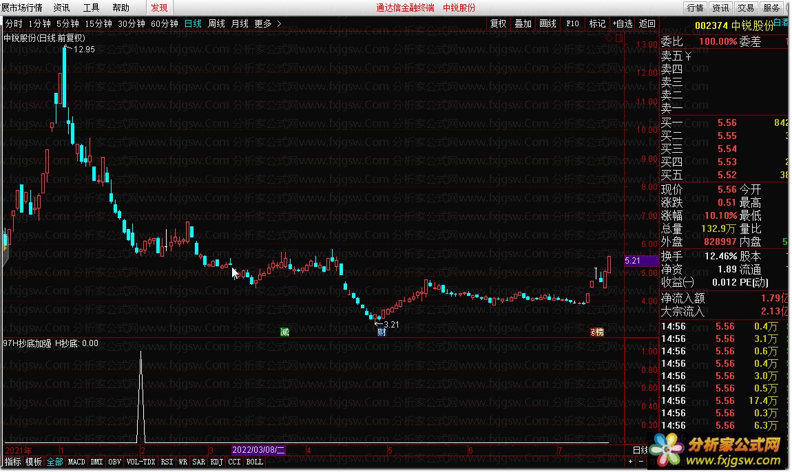
Task: Click the 换手 value 12.46%
Action: coord(721,256)
